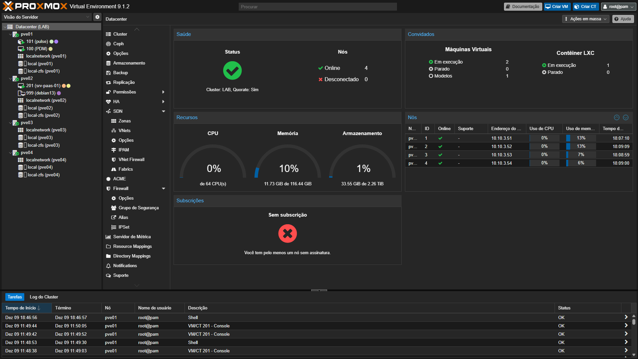
Task: Collapse the Nós panel with up arrow
Action: (x=617, y=117)
